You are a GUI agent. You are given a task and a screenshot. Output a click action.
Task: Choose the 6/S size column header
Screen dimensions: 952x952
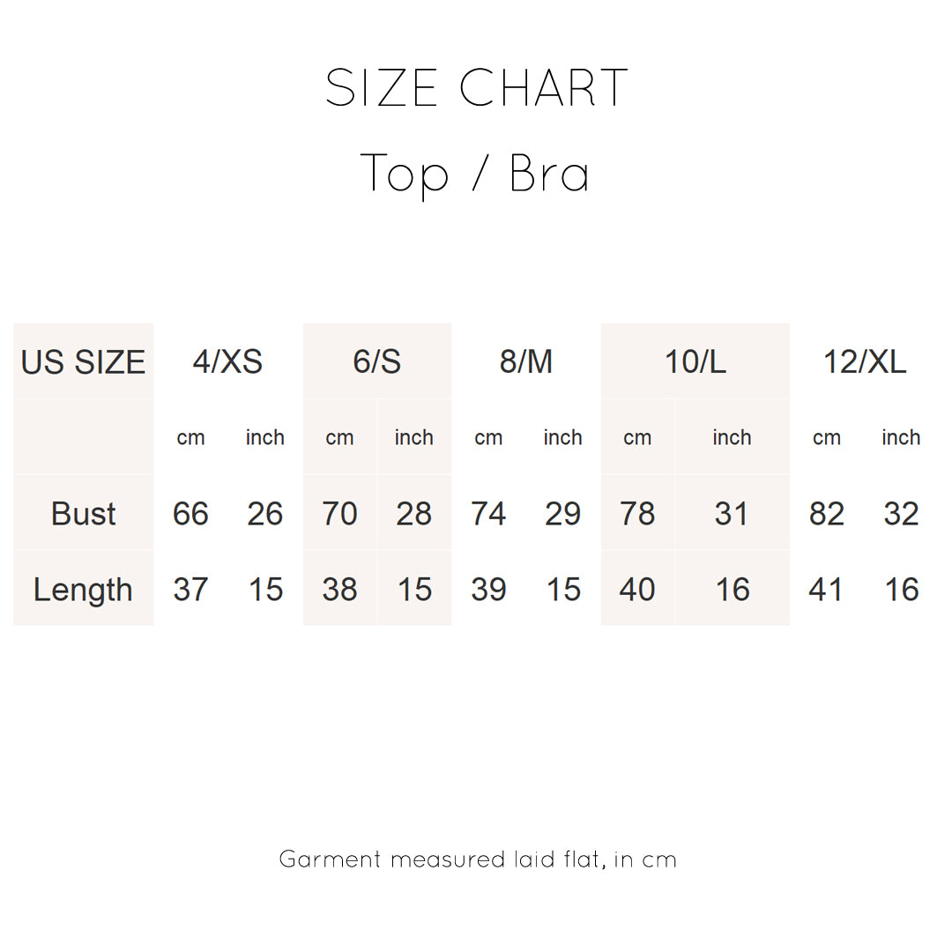[x=377, y=361]
